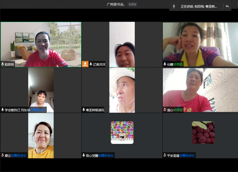This screenshot has height=172, width=238.
Task: Click the 耀云 name label
Action: coord(8,155)
